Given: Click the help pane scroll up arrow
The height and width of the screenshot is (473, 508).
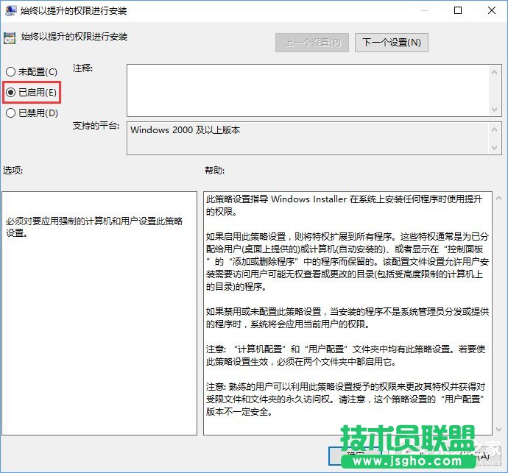Looking at the screenshot, I should (x=499, y=198).
